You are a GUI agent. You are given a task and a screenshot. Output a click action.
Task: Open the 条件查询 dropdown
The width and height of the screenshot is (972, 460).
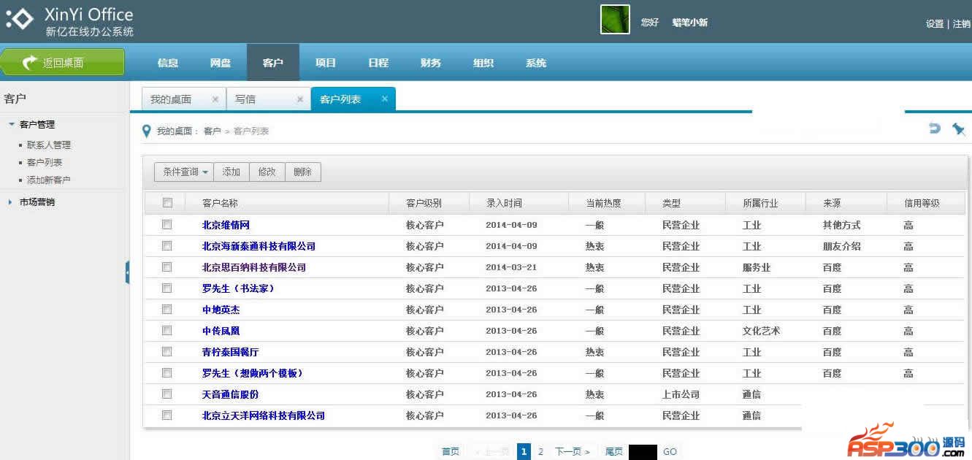click(x=184, y=172)
